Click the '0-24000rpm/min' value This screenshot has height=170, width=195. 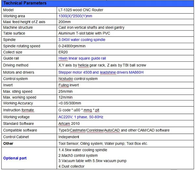tap(72, 46)
